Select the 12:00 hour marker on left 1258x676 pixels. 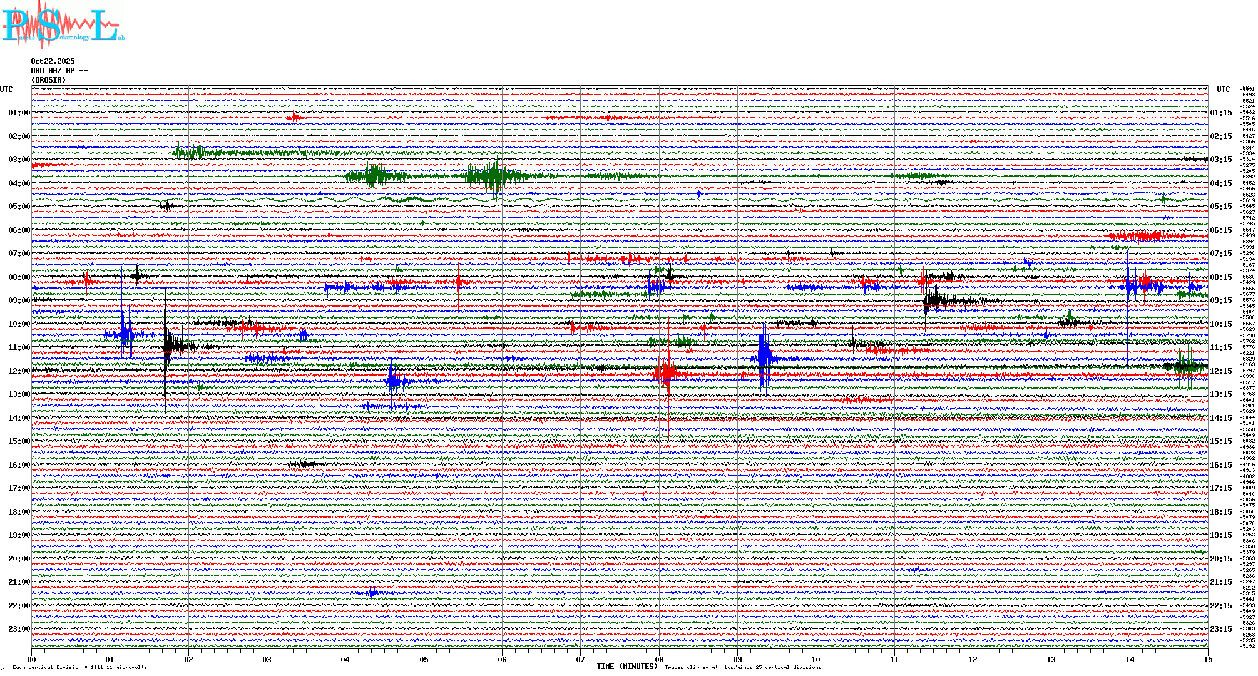pyautogui.click(x=19, y=371)
